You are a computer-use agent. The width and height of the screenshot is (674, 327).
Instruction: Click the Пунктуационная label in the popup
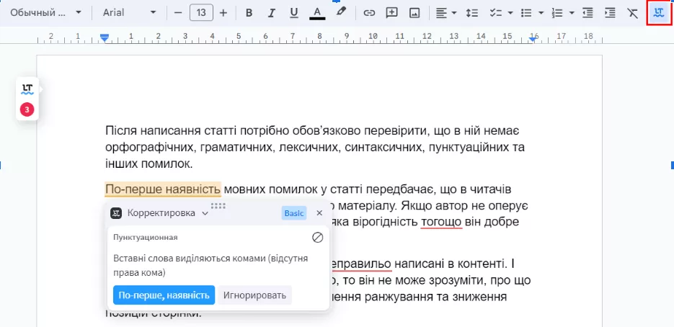146,237
